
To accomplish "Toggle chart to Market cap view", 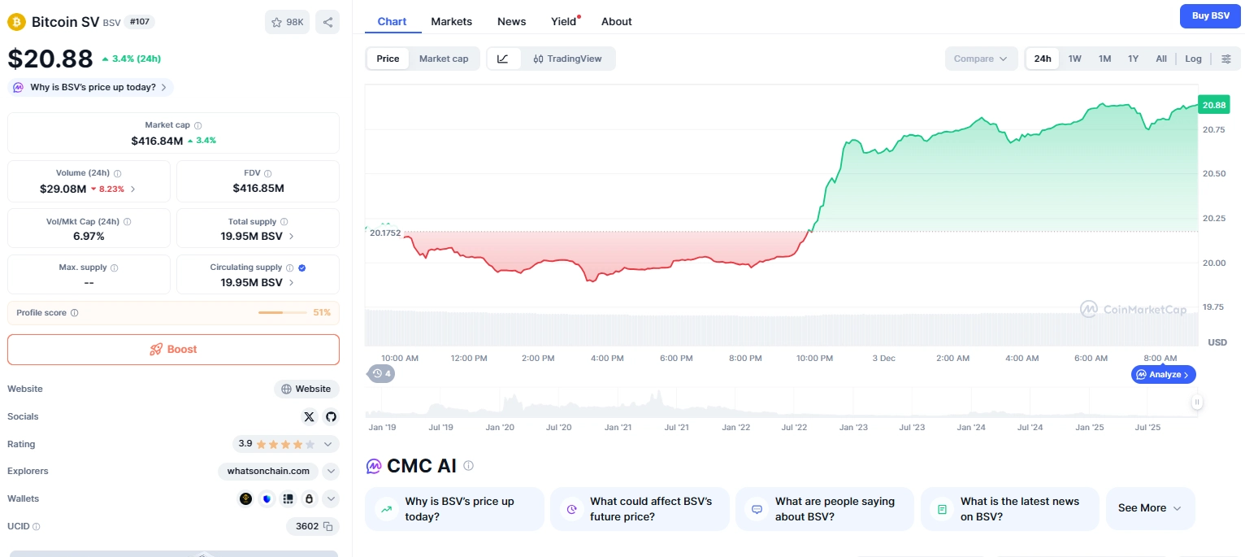I will pos(443,59).
